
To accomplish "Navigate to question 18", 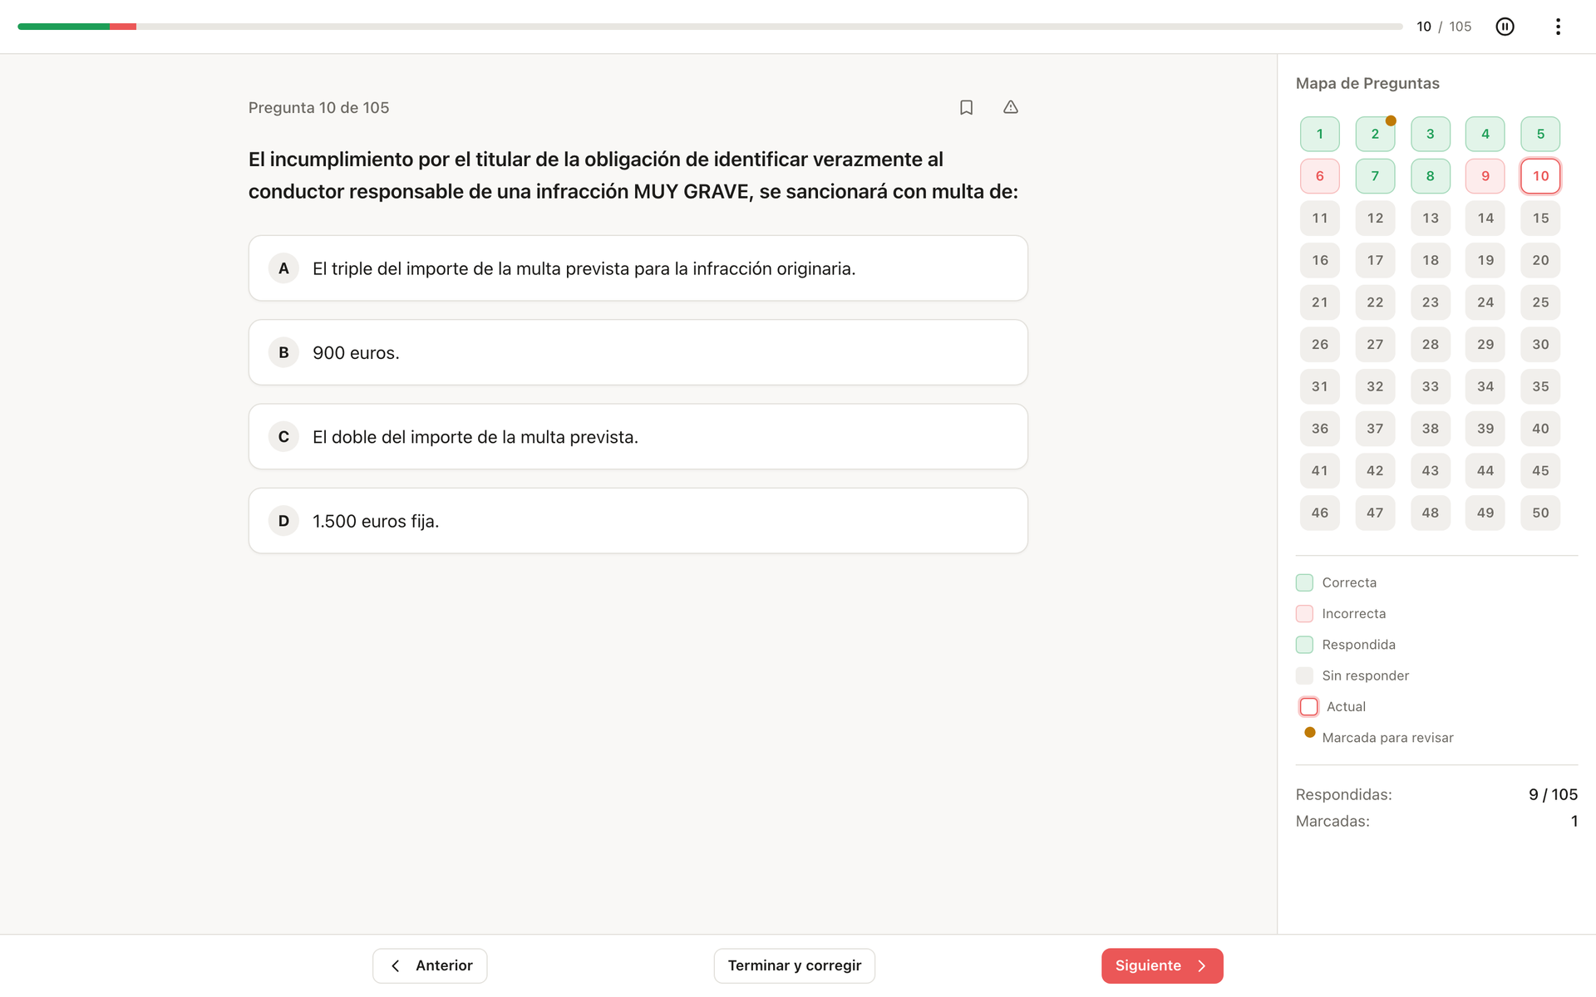I will tap(1431, 260).
